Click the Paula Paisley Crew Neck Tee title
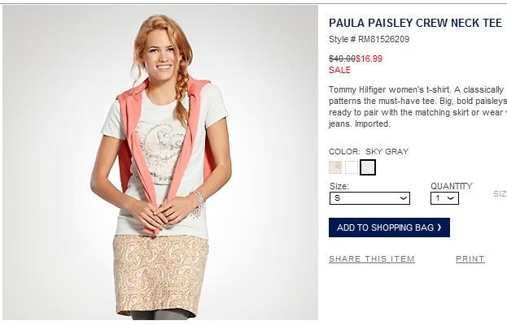The image size is (507, 325). (416, 23)
